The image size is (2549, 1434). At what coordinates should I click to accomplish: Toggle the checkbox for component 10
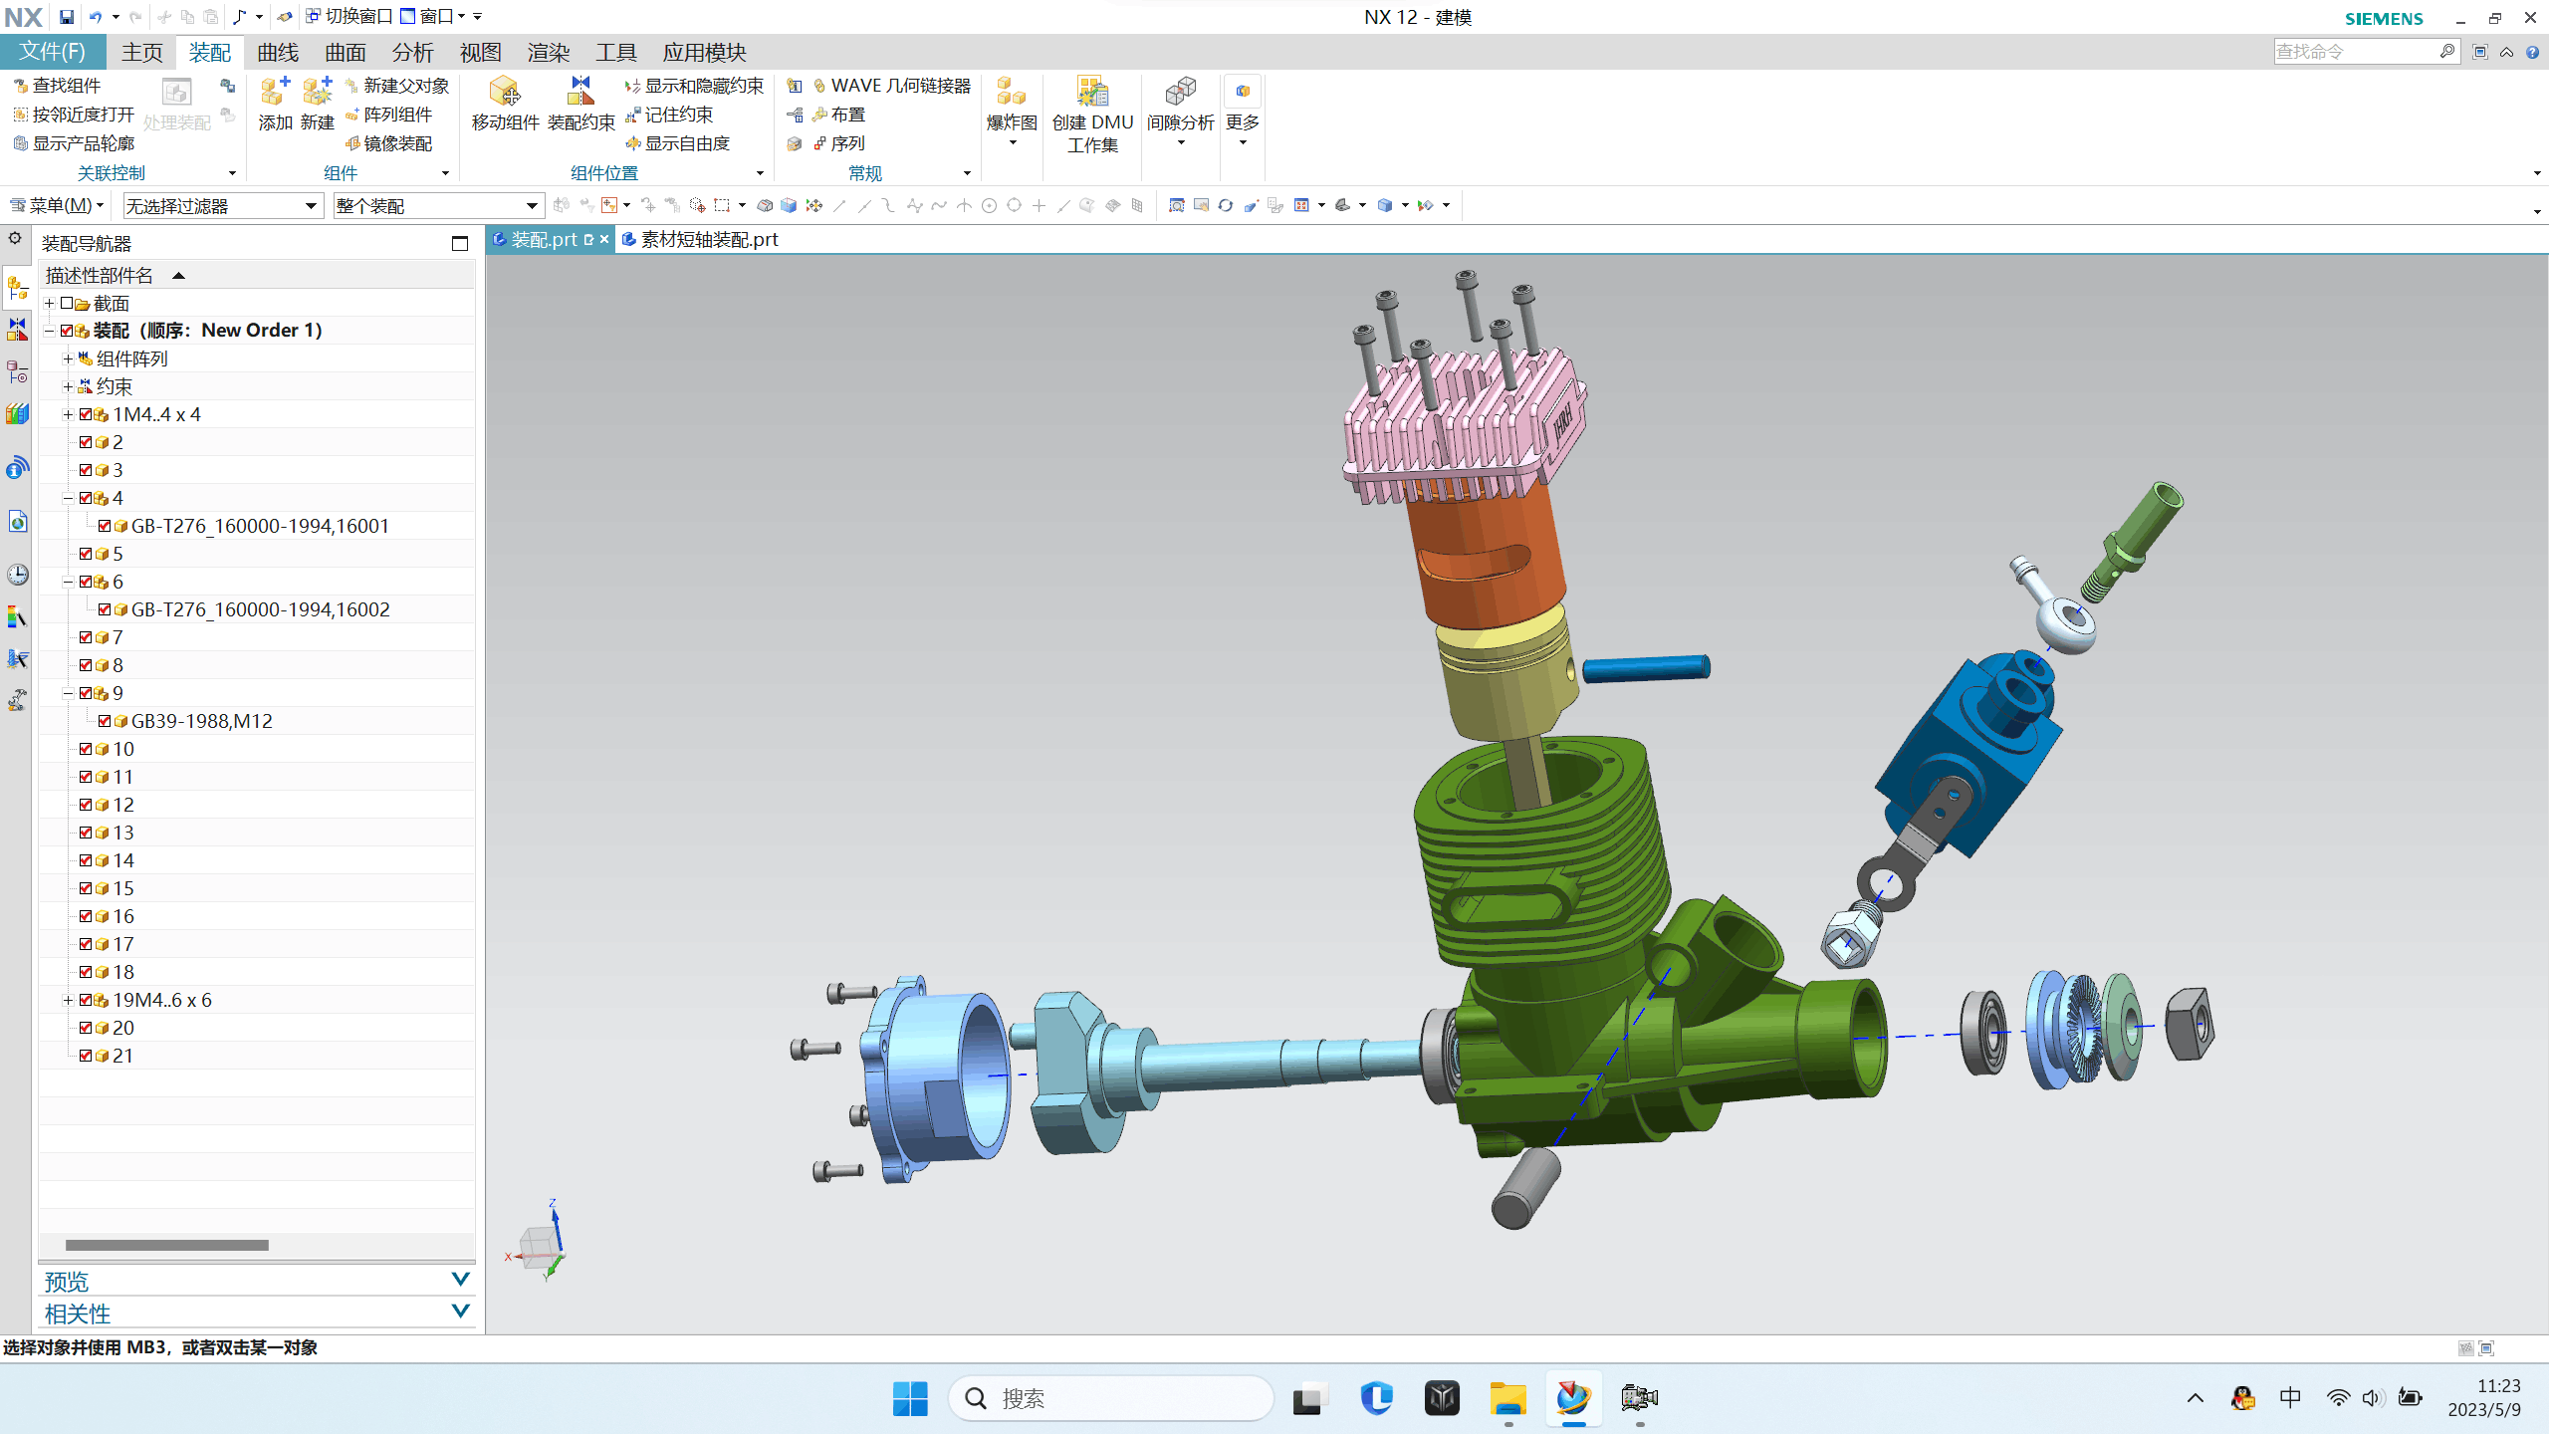click(x=86, y=749)
